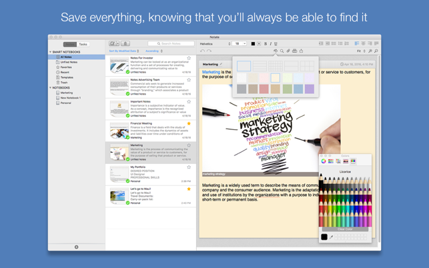Print the note with printer icon
Viewport: 429px width, 268px height.
(295, 51)
